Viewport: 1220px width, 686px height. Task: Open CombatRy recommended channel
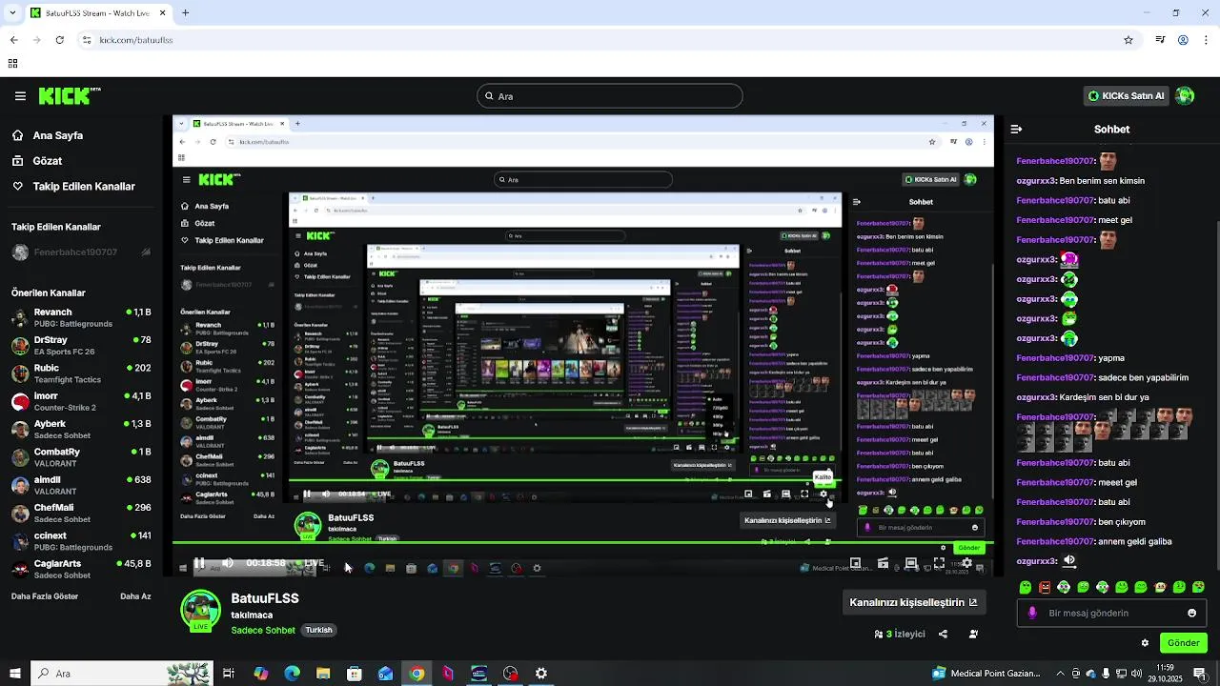(x=81, y=457)
